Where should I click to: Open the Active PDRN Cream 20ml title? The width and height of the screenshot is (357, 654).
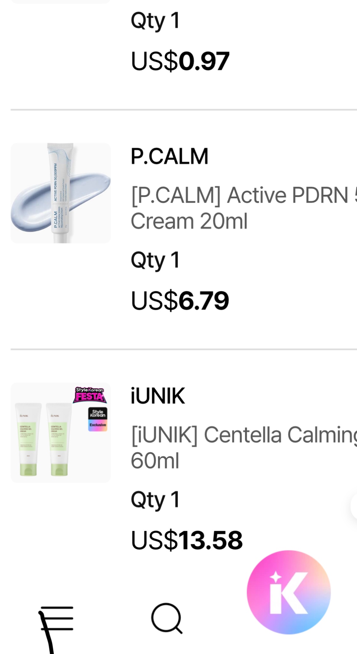click(x=244, y=208)
